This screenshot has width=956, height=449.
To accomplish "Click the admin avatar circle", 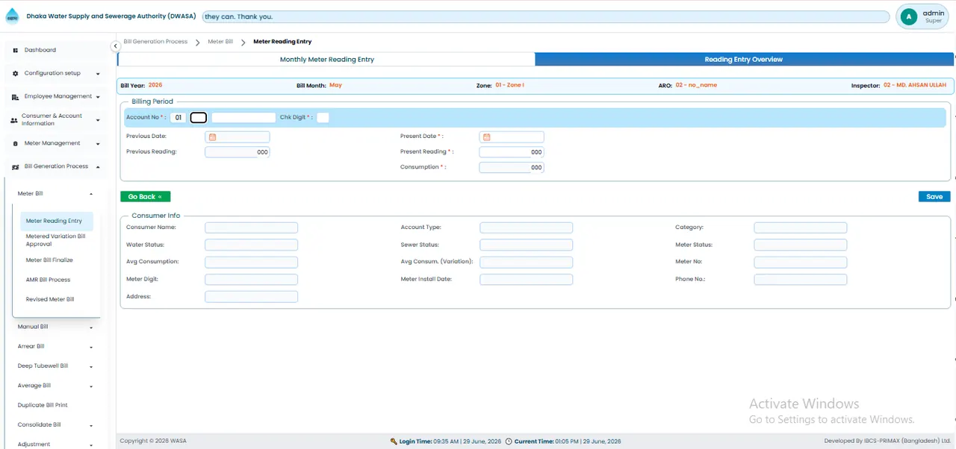I will pos(909,17).
